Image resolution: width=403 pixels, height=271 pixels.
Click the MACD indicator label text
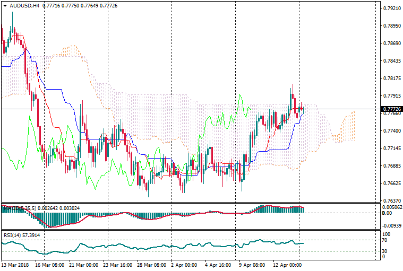(x=20, y=208)
